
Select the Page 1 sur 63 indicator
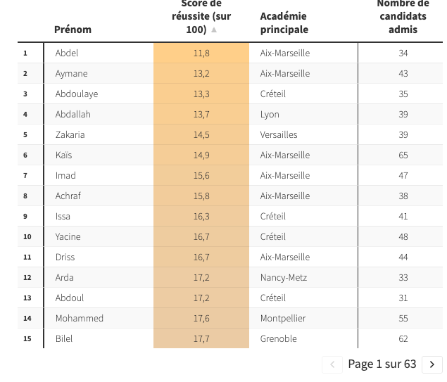[382, 364]
